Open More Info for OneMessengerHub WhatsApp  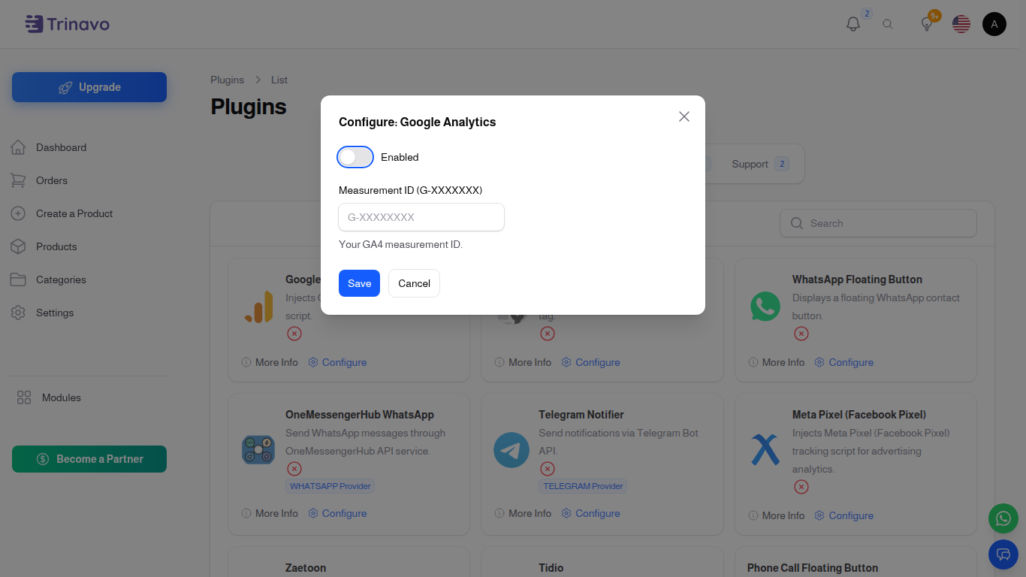(x=270, y=513)
